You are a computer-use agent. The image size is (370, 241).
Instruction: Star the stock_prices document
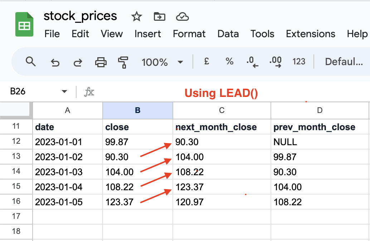[x=136, y=16]
